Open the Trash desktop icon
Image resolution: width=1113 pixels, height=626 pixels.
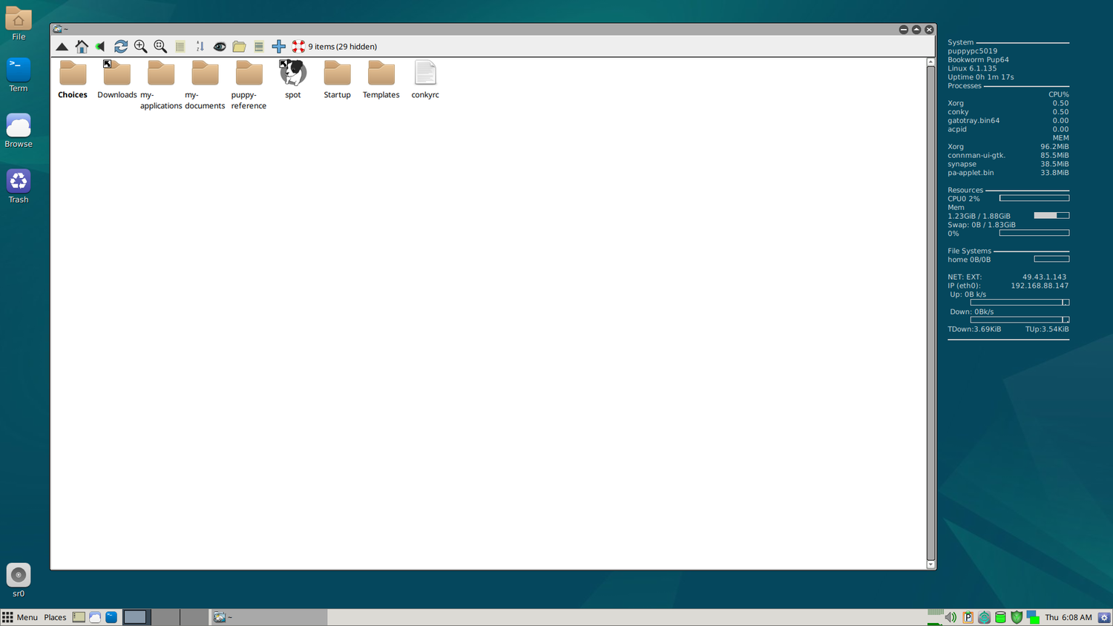pyautogui.click(x=19, y=186)
